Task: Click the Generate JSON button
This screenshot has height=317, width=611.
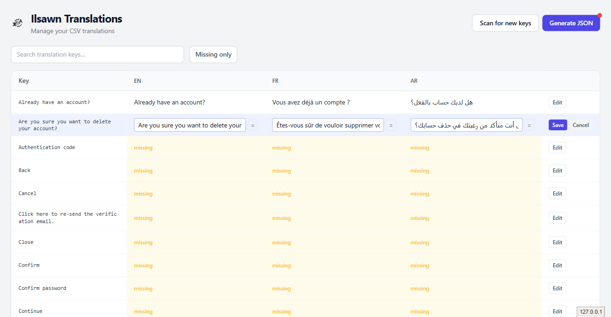Action: (x=571, y=23)
